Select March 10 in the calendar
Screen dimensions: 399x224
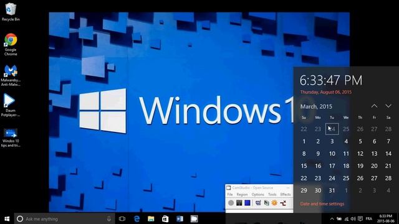point(332,154)
